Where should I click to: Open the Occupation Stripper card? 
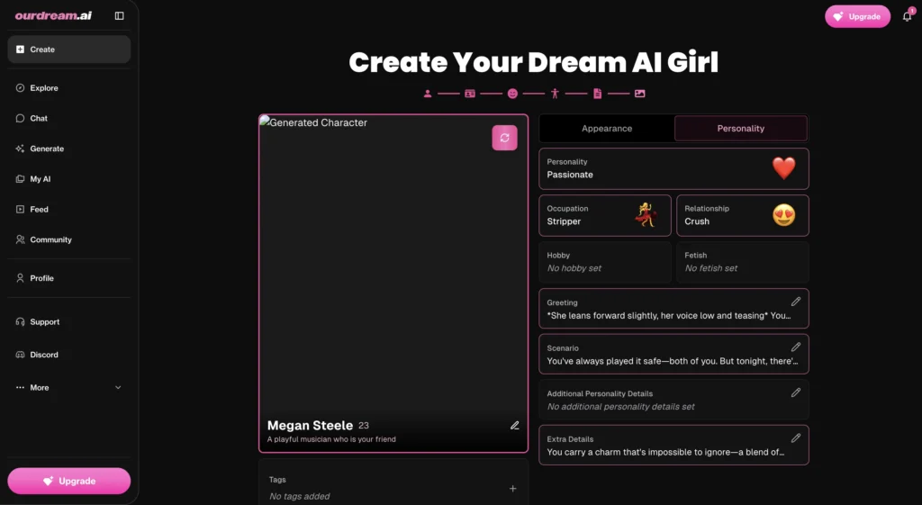[x=605, y=216]
